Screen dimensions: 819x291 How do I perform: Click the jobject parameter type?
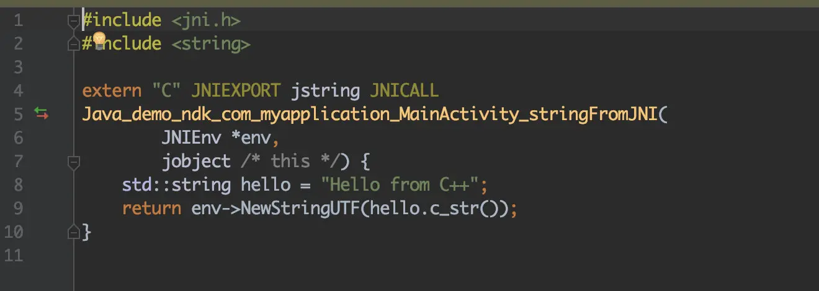pyautogui.click(x=196, y=162)
